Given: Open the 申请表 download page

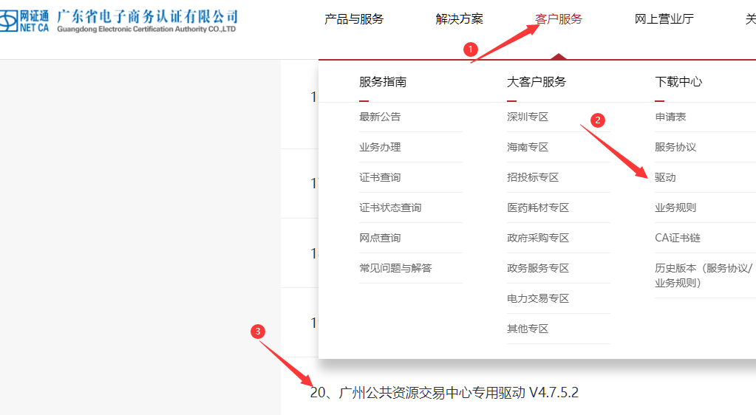Looking at the screenshot, I should (670, 117).
